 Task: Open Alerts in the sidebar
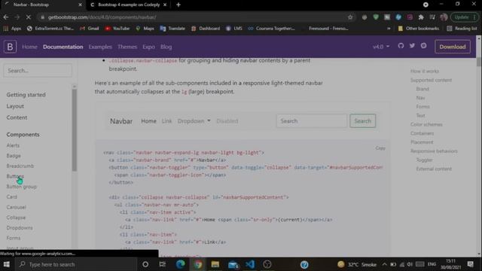pos(13,145)
